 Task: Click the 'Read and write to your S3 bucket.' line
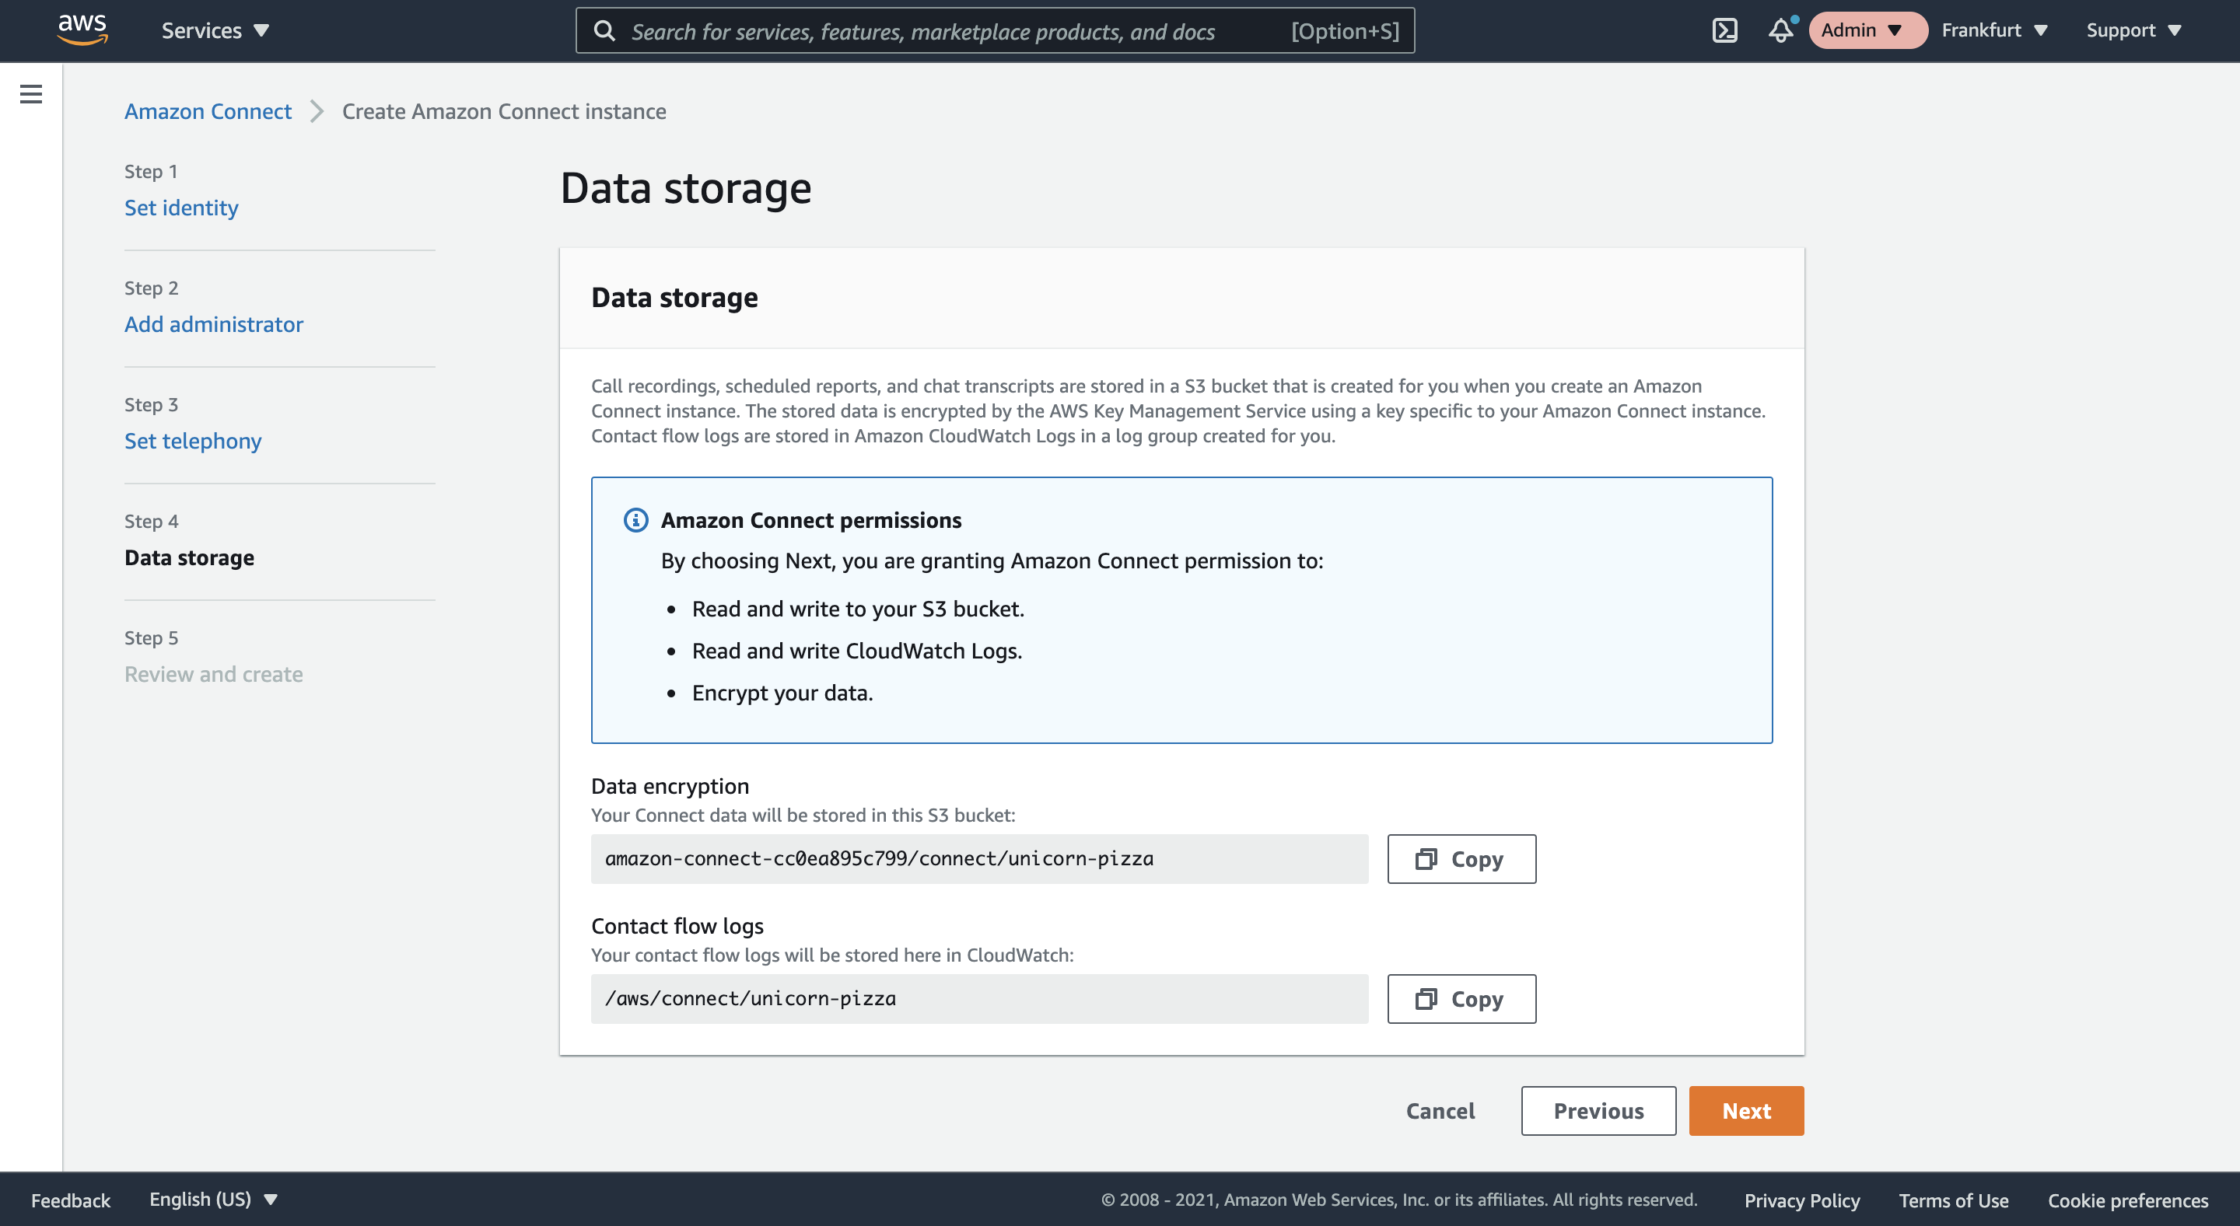pos(858,608)
